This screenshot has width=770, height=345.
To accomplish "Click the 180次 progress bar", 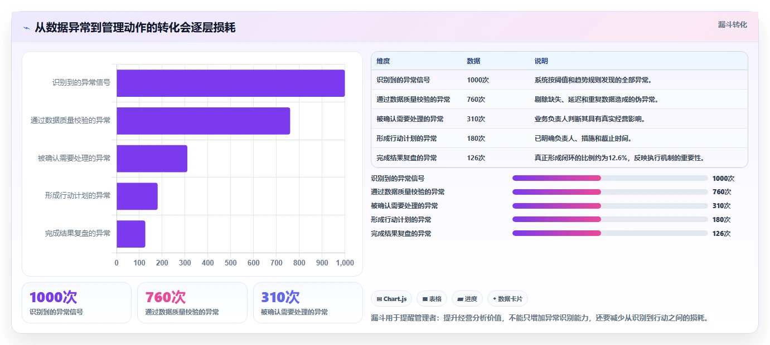I will point(610,219).
